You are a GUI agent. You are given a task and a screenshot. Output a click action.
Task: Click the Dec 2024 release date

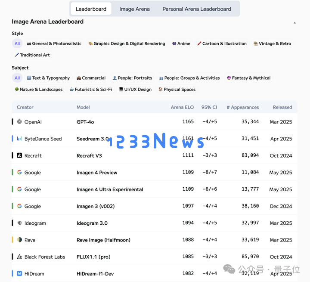pyautogui.click(x=281, y=206)
